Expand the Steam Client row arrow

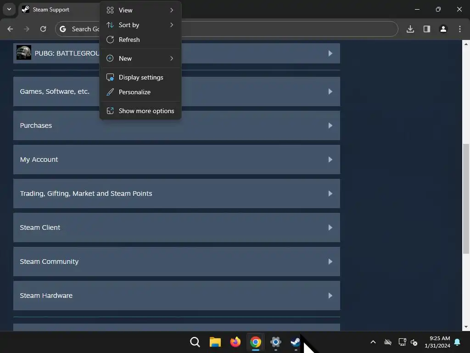tap(330, 228)
